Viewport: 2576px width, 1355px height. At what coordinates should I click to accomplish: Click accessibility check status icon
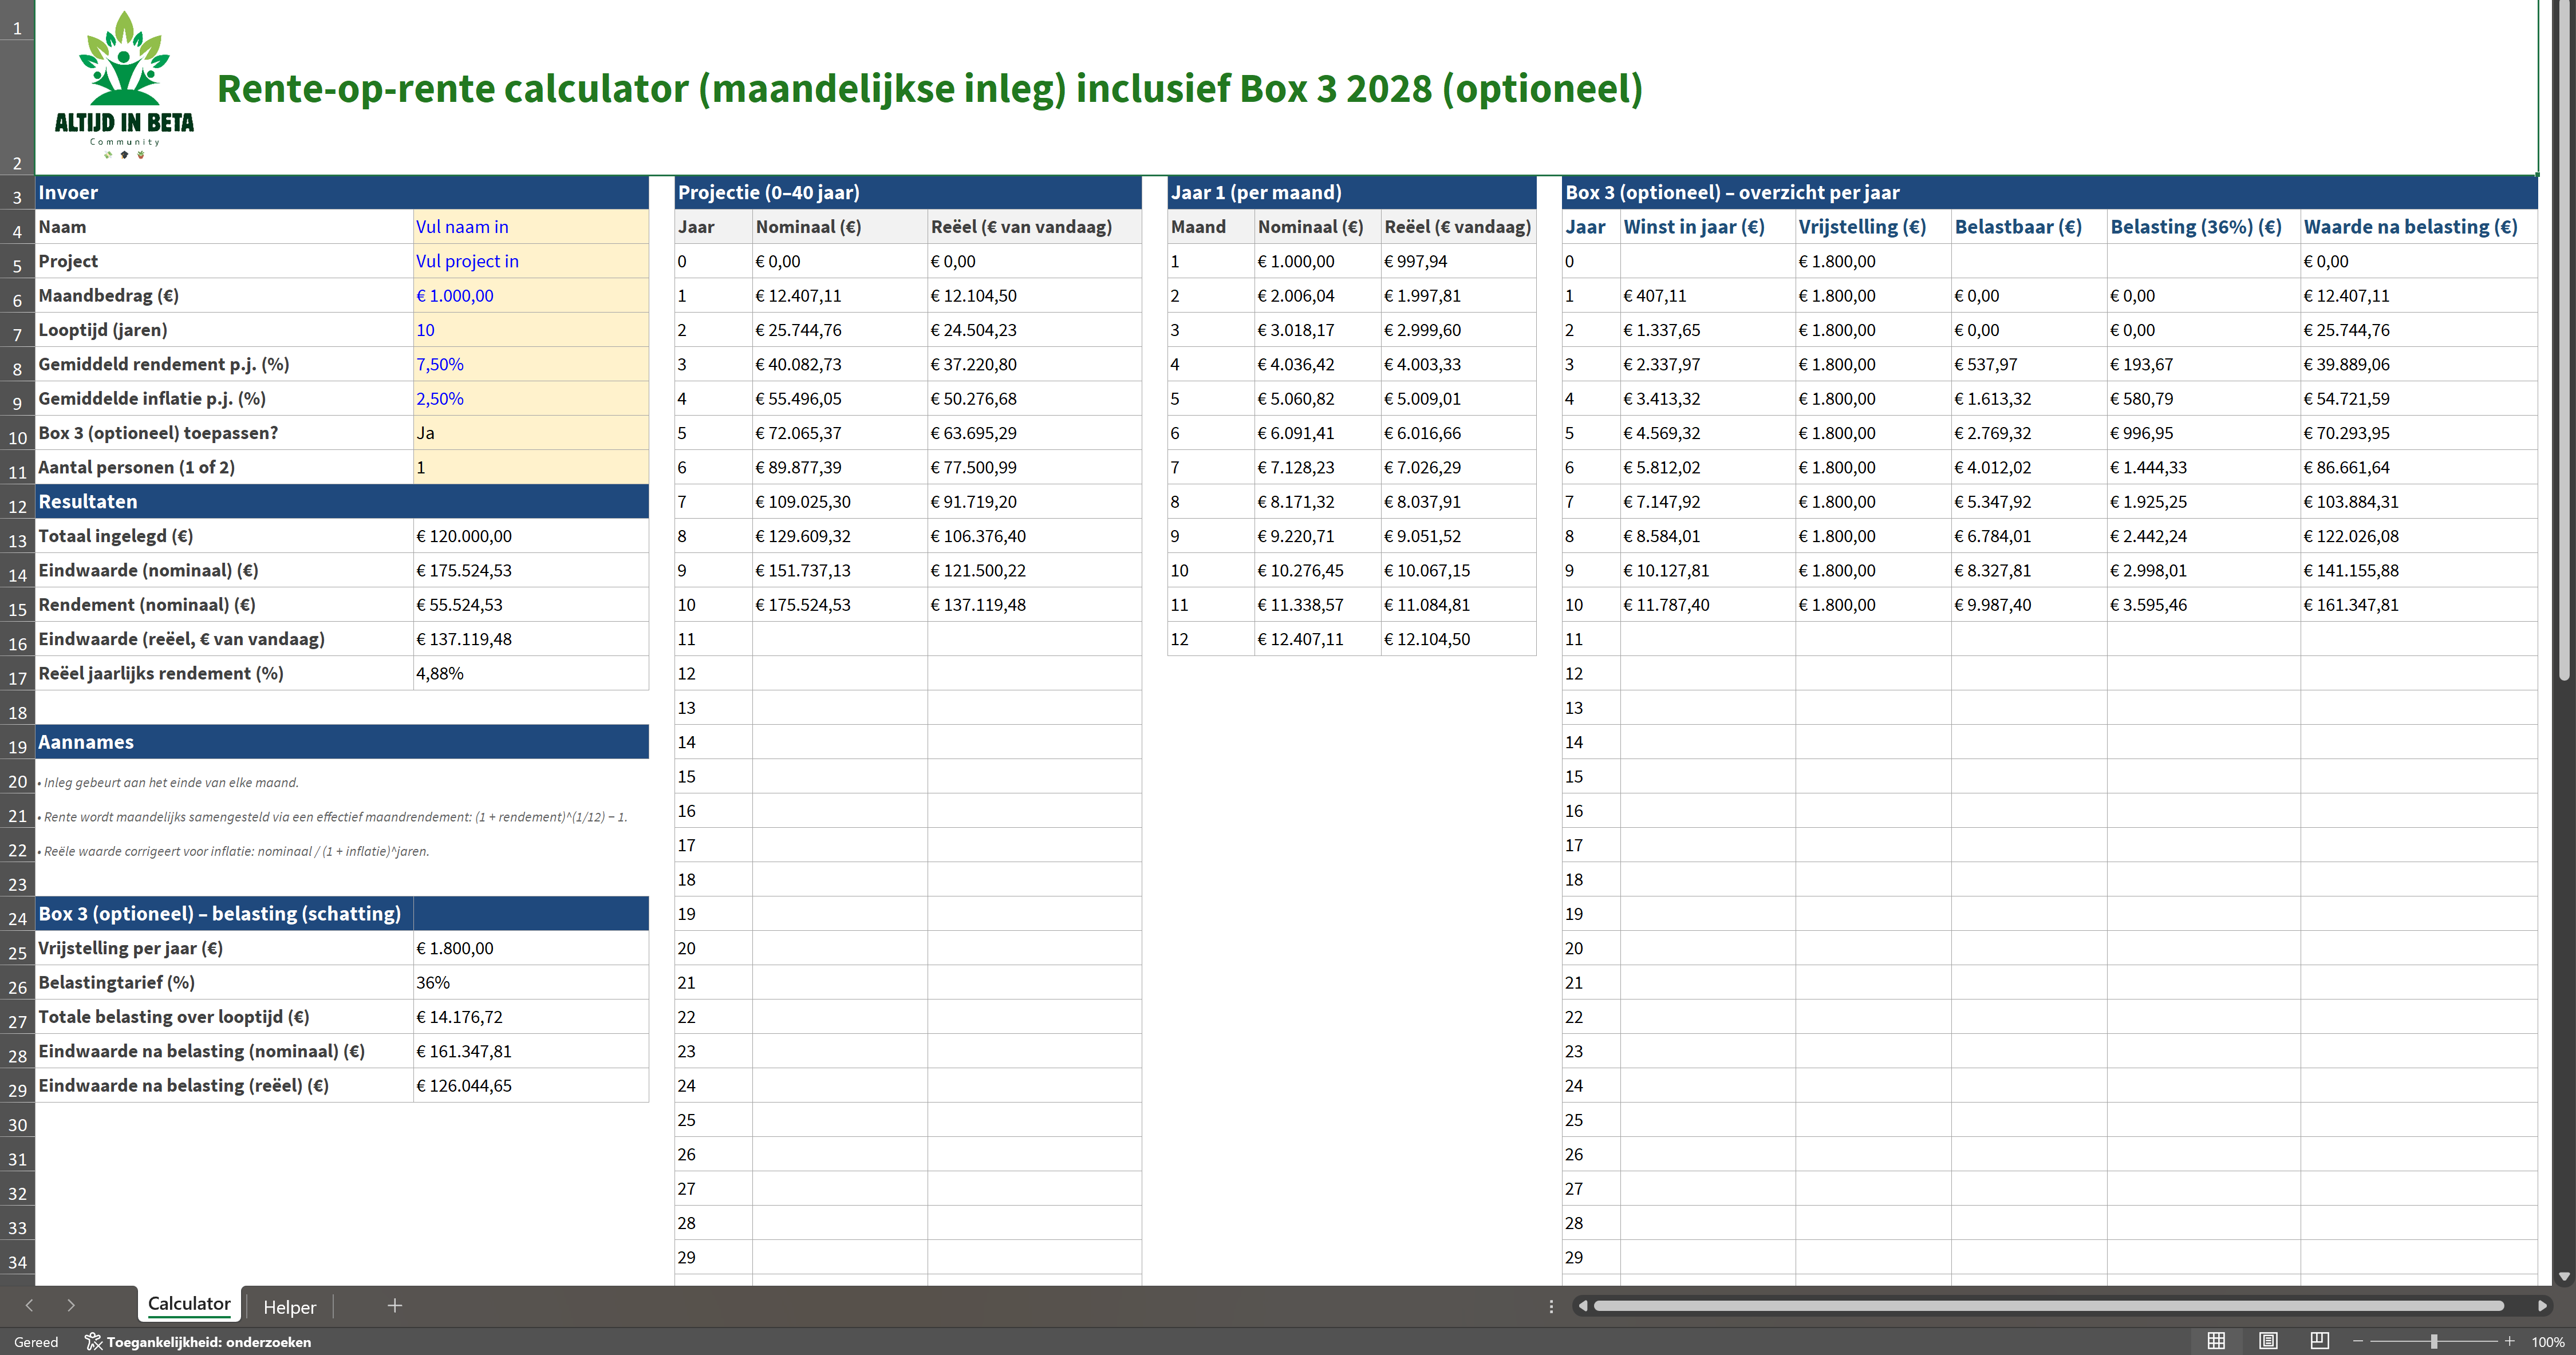coord(94,1342)
